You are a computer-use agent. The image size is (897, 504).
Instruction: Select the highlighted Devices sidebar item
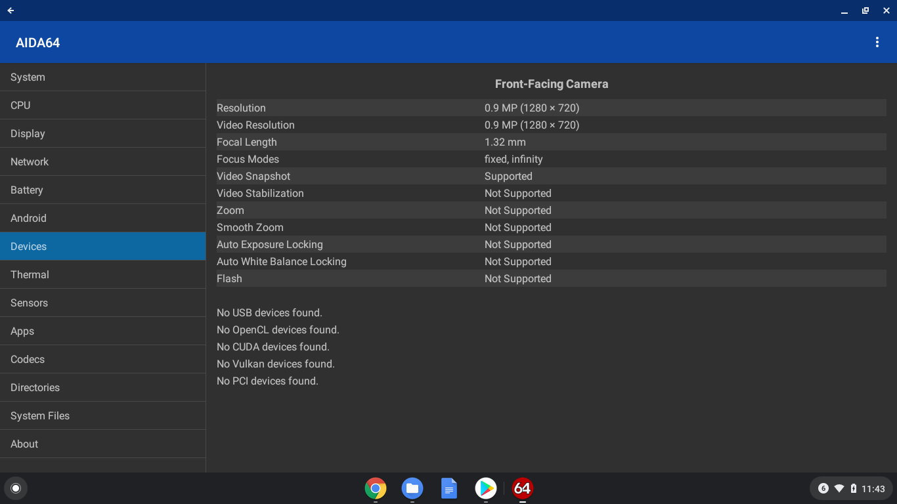[x=103, y=247]
